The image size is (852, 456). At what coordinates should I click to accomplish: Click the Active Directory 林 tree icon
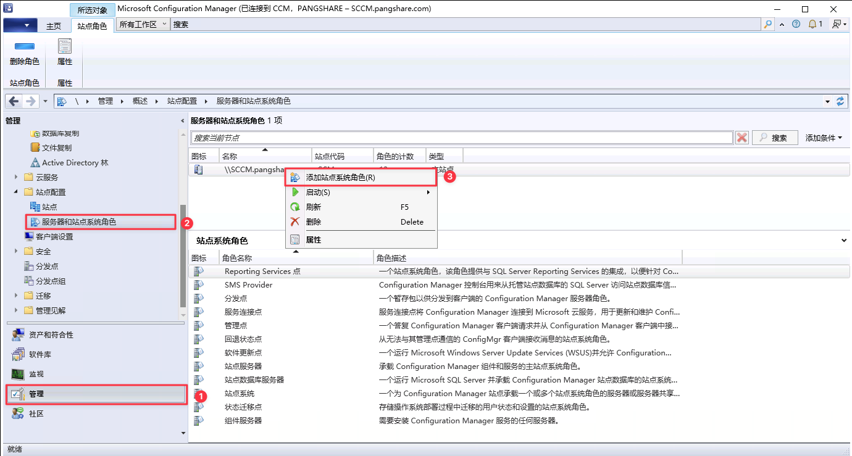pos(35,162)
